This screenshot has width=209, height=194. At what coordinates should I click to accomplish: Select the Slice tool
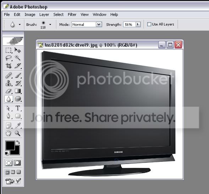click(x=17, y=66)
